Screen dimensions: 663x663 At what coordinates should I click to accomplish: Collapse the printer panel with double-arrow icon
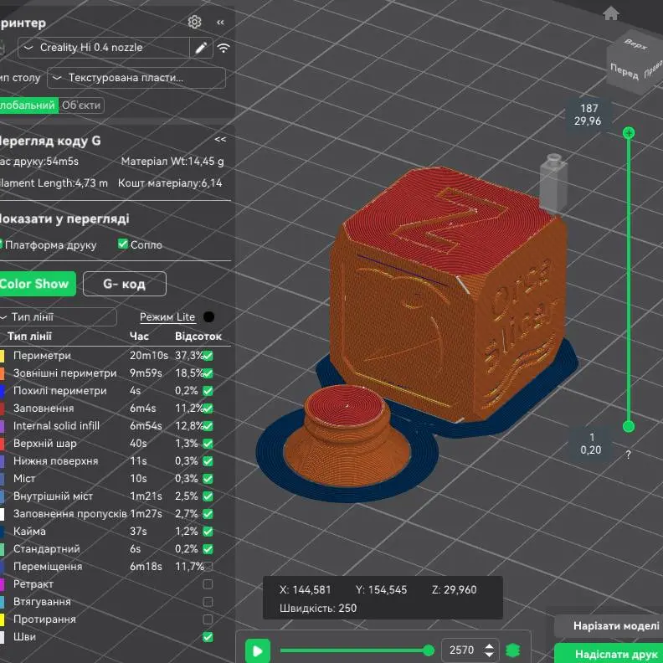click(x=220, y=22)
